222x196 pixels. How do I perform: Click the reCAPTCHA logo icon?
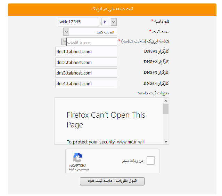(x=77, y=158)
